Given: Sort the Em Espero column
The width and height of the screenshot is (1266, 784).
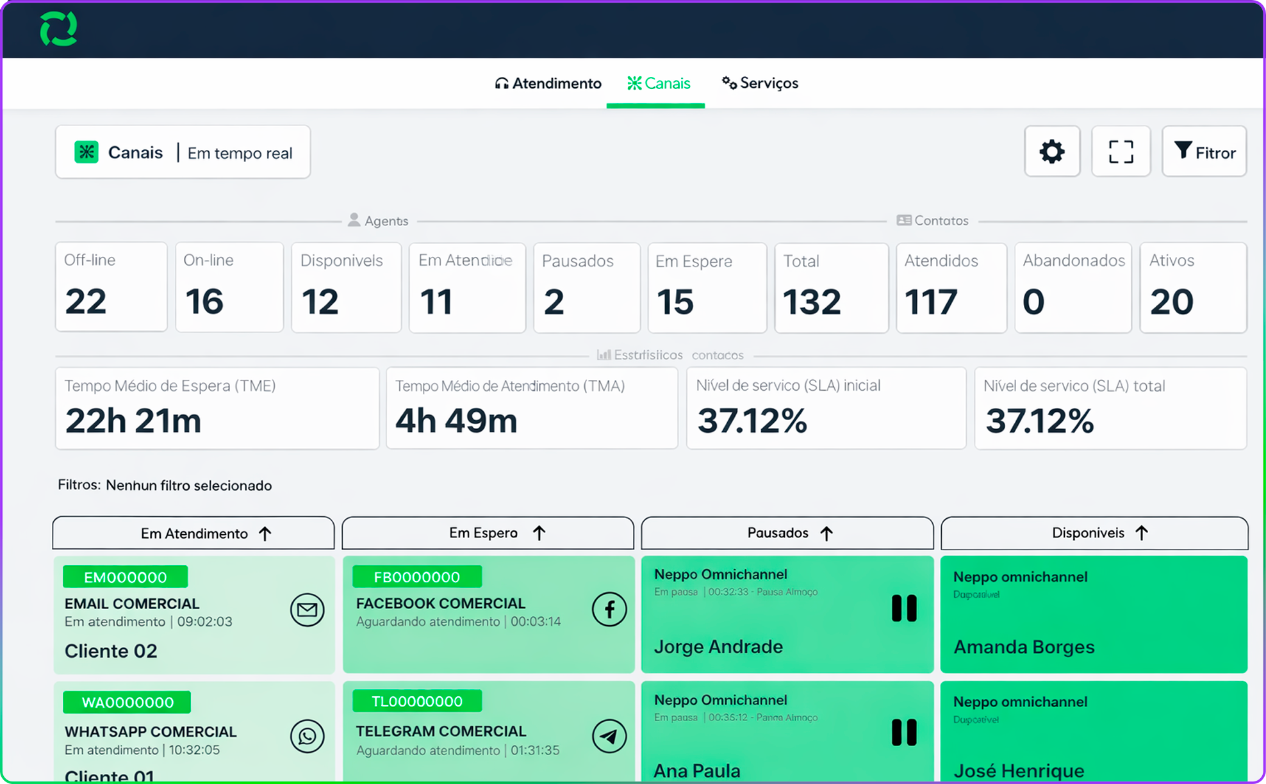Looking at the screenshot, I should (x=539, y=533).
